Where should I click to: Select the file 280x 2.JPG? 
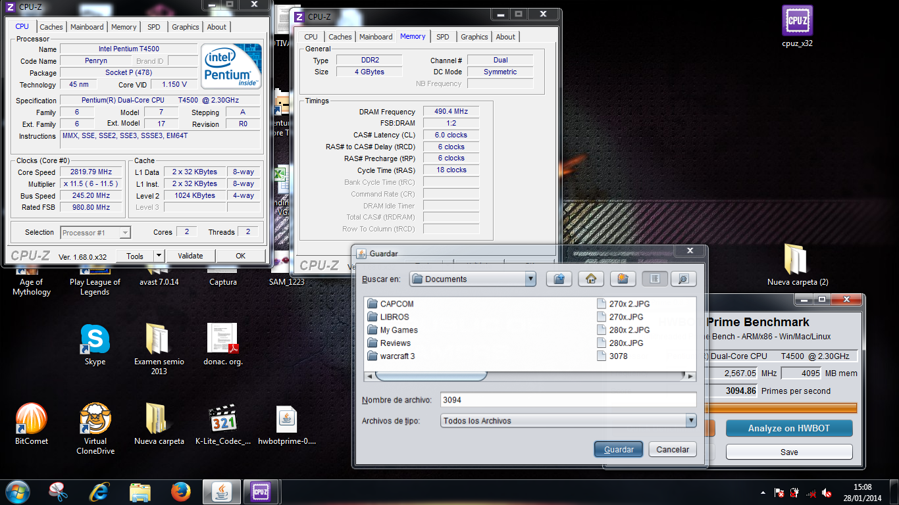(623, 330)
